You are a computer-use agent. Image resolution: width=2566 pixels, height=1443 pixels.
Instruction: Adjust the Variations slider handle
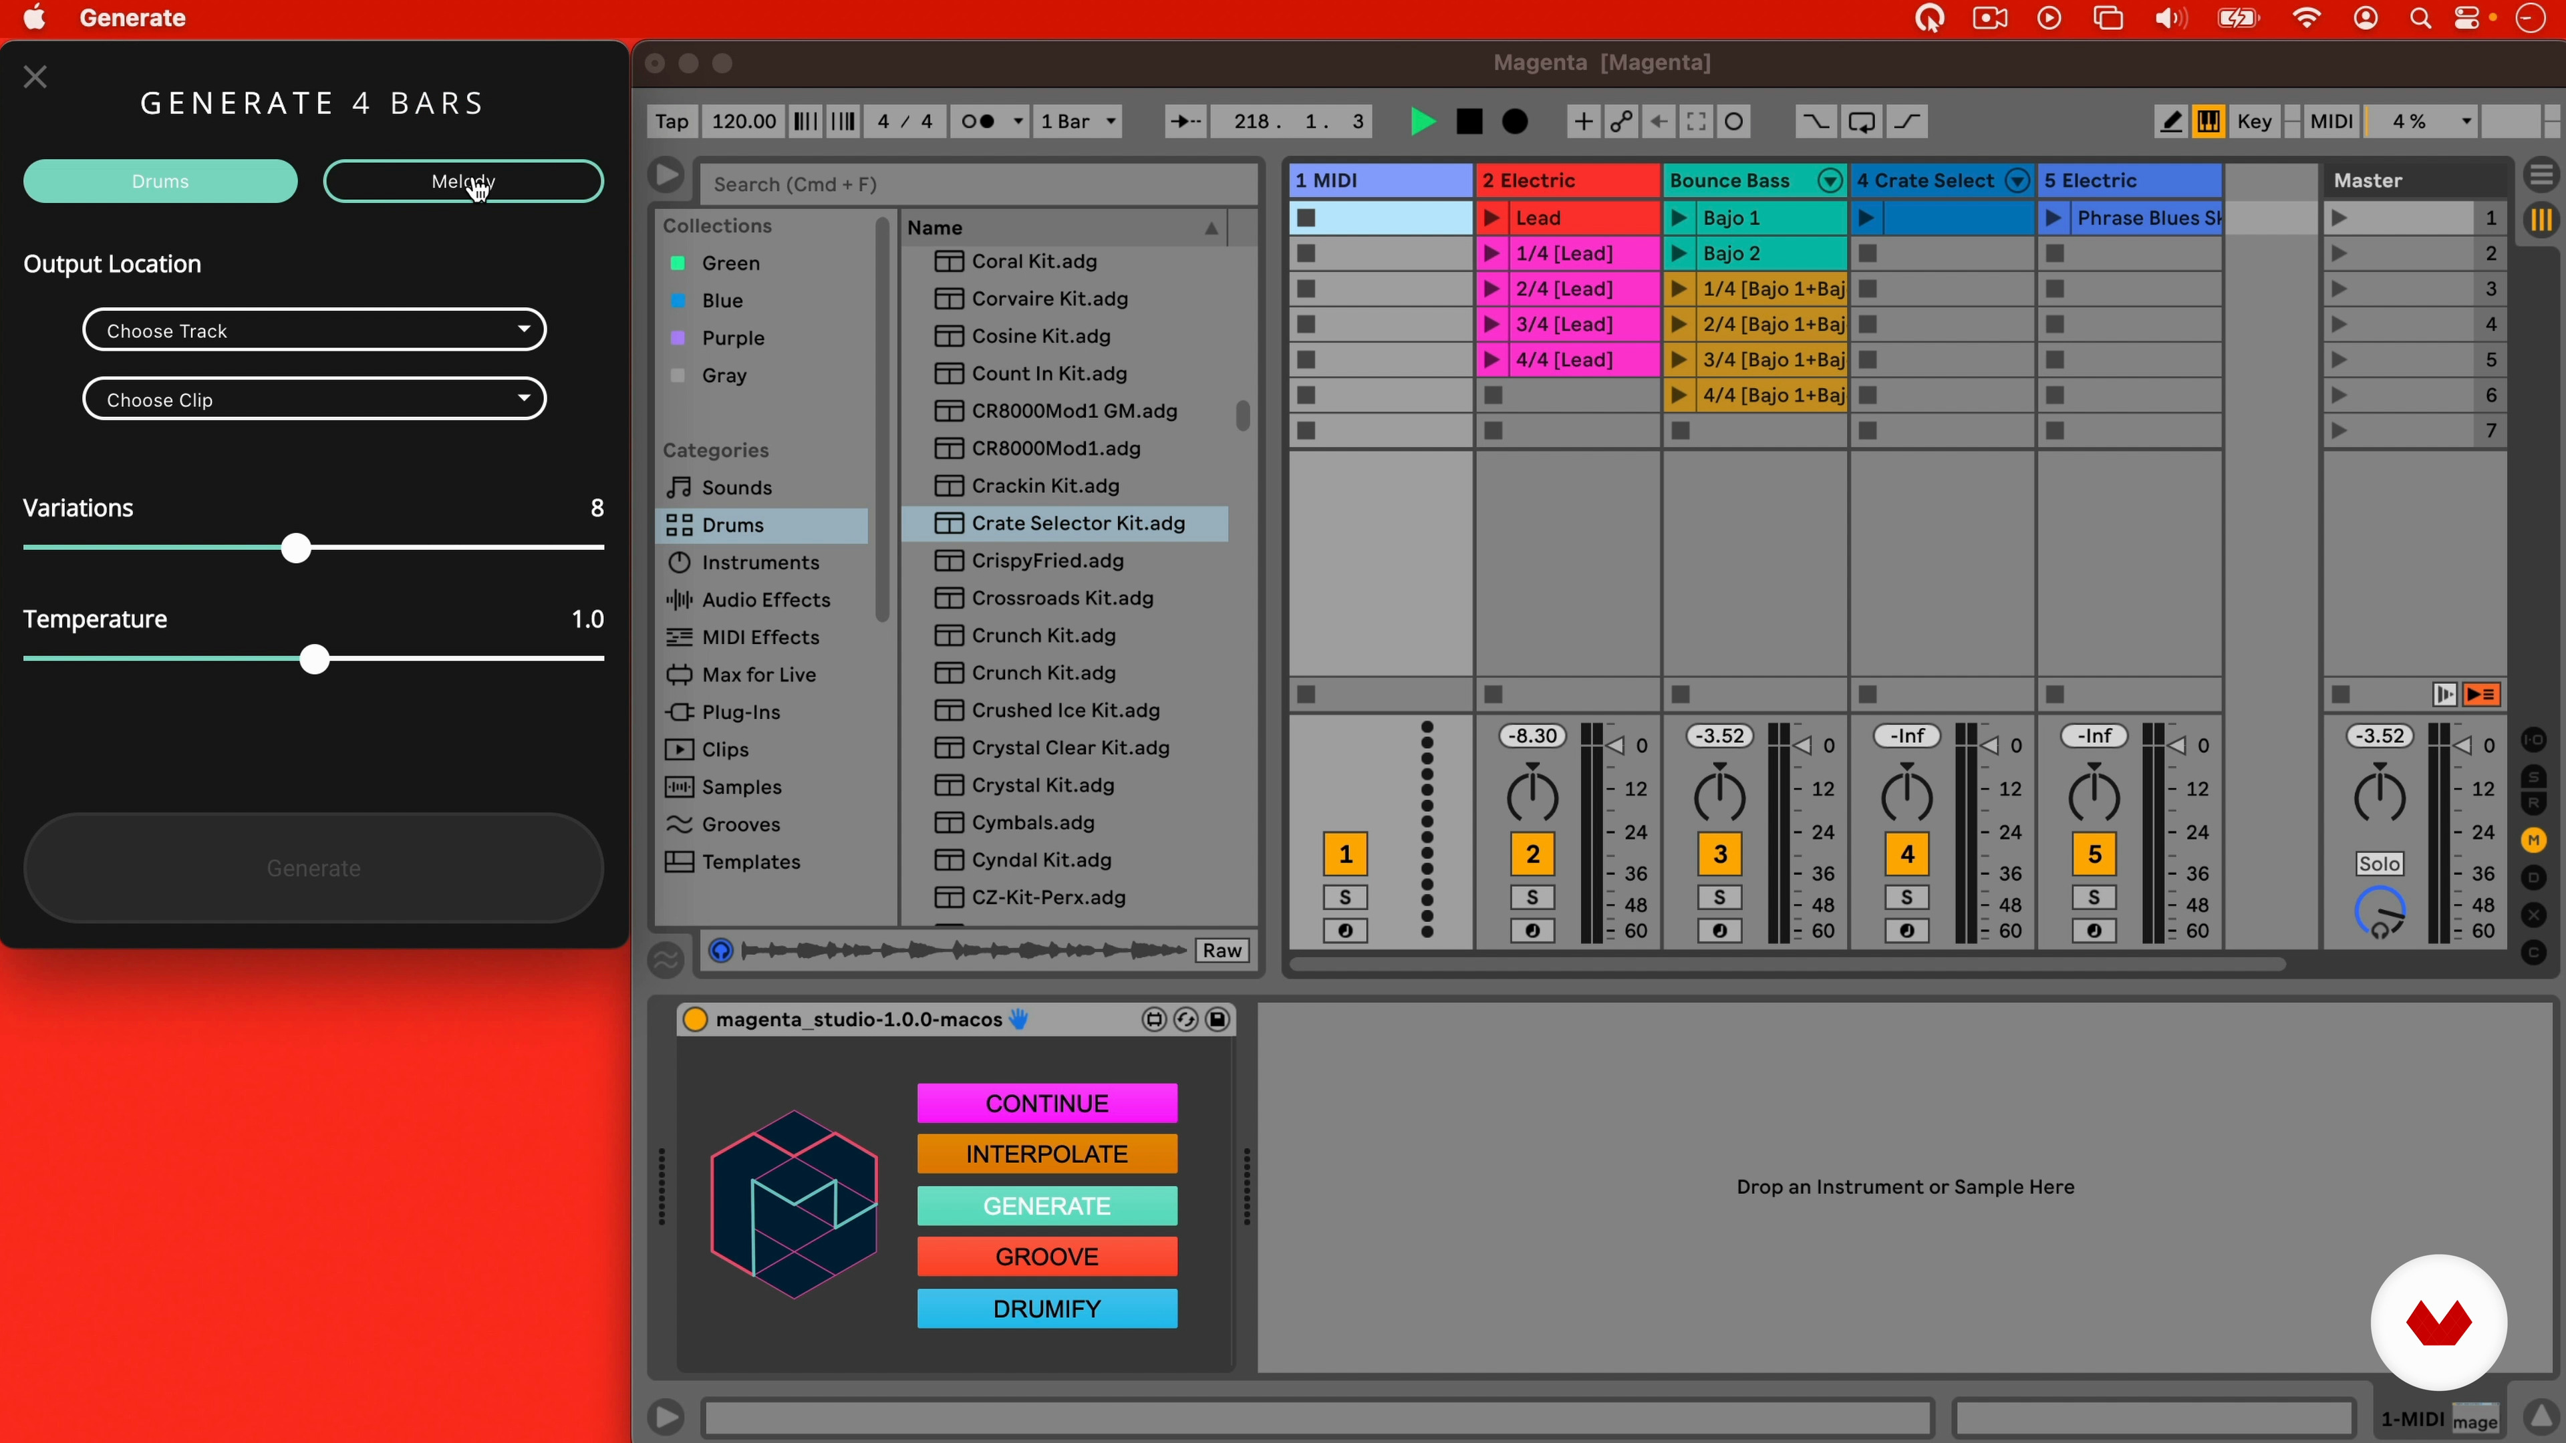[x=296, y=548]
